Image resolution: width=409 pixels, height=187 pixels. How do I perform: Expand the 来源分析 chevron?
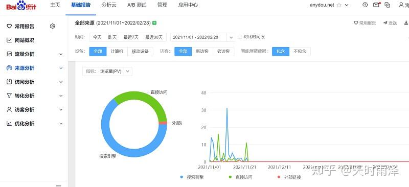pyautogui.click(x=61, y=68)
